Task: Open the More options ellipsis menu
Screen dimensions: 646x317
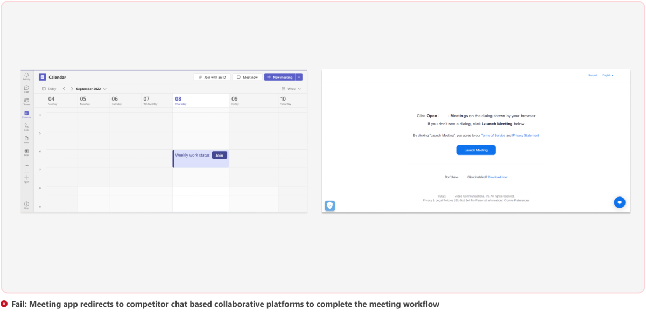Action: [26, 165]
